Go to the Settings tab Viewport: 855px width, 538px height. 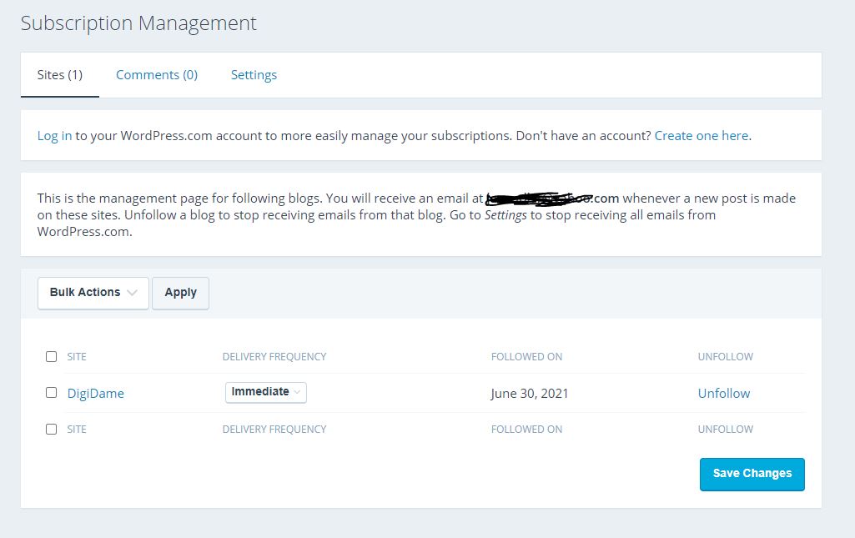click(254, 75)
